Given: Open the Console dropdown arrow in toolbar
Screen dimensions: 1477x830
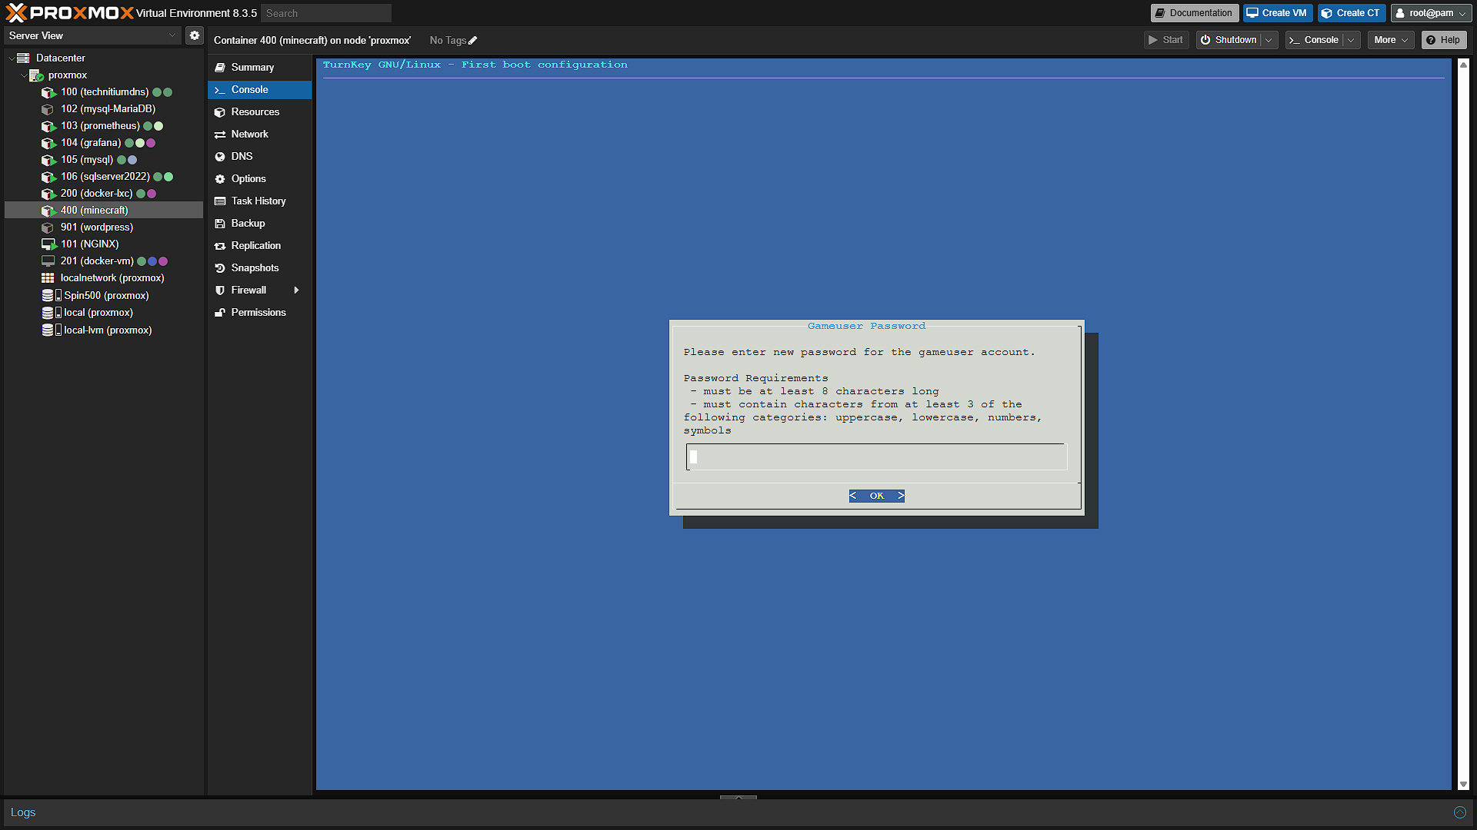Looking at the screenshot, I should pyautogui.click(x=1351, y=40).
